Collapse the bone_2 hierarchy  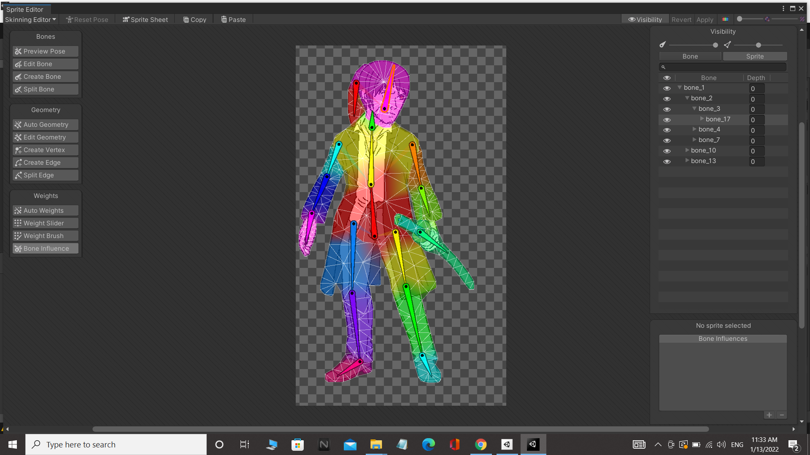pyautogui.click(x=687, y=98)
